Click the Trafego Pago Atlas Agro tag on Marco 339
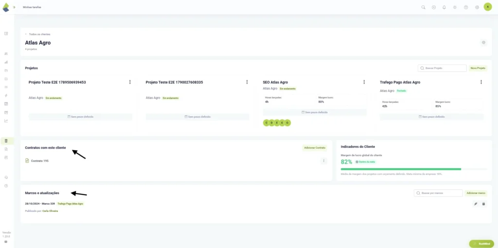This screenshot has width=498, height=248. pyautogui.click(x=70, y=204)
